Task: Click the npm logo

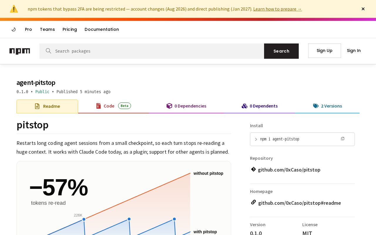Action: (20, 51)
